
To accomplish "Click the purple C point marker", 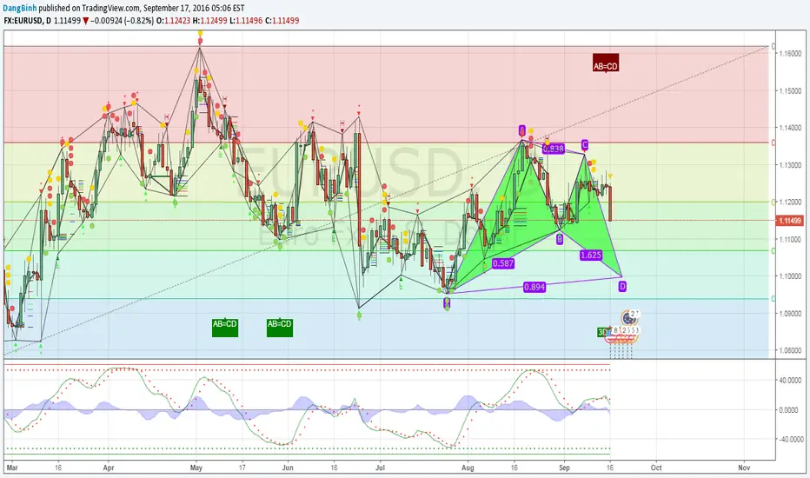I will 585,144.
